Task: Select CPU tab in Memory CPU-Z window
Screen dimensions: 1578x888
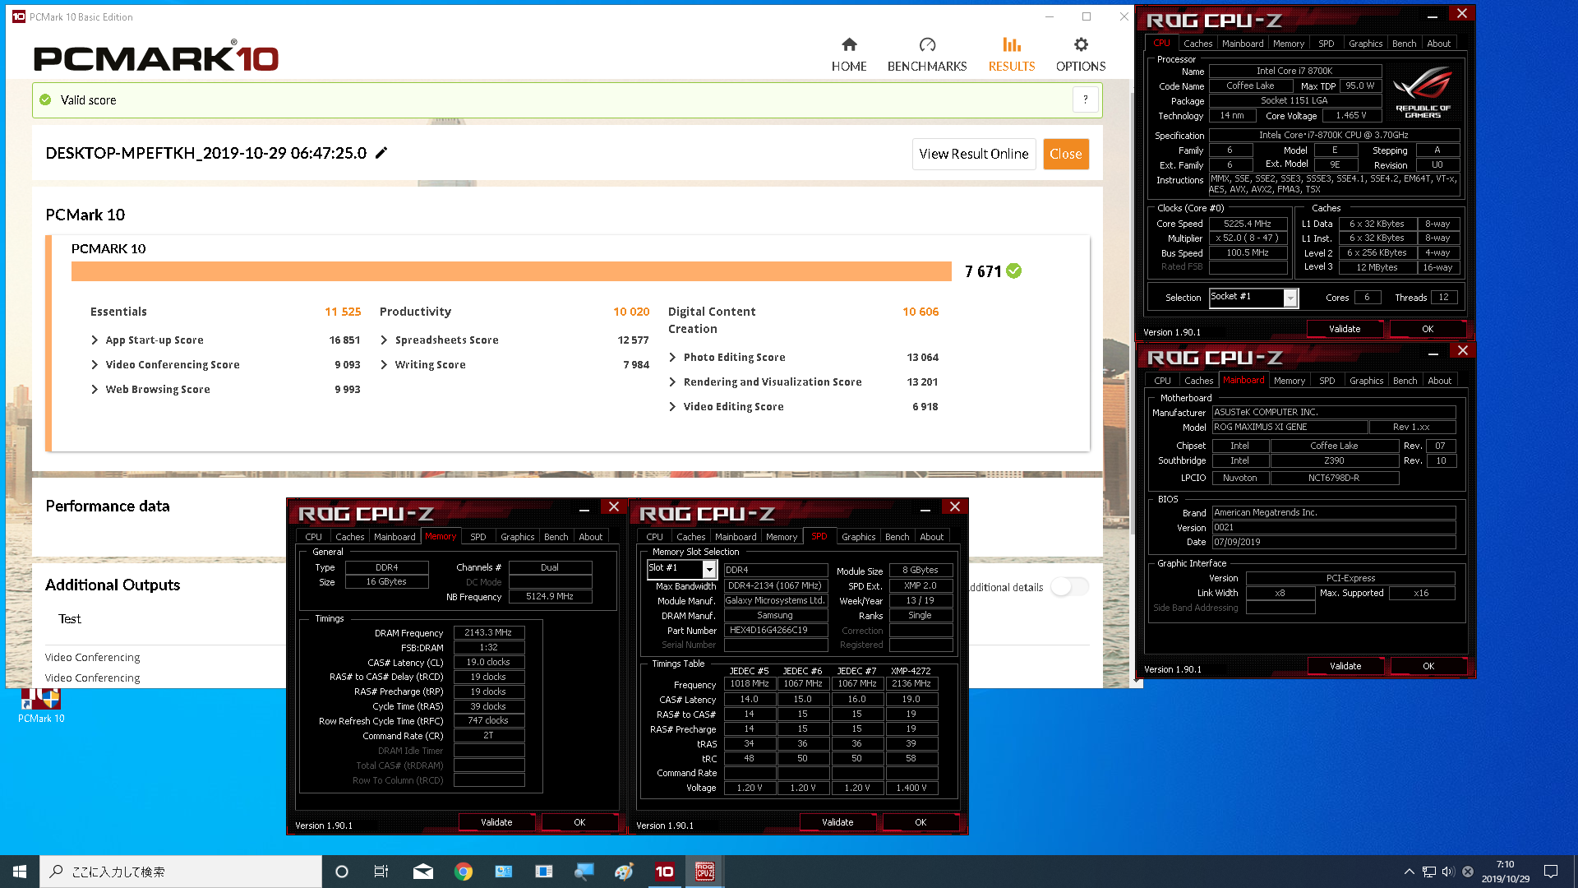Action: pos(313,537)
